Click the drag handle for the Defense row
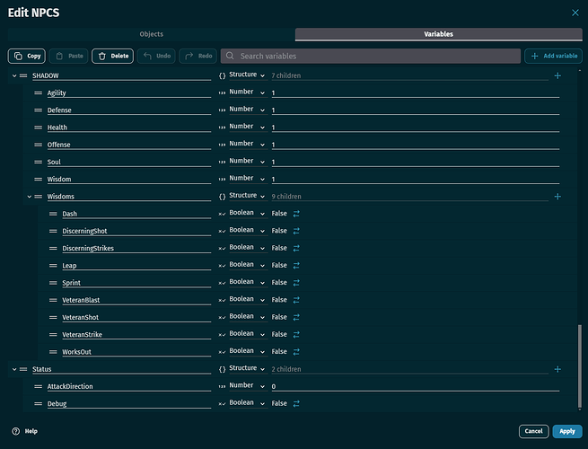This screenshot has width=588, height=449. coord(39,110)
